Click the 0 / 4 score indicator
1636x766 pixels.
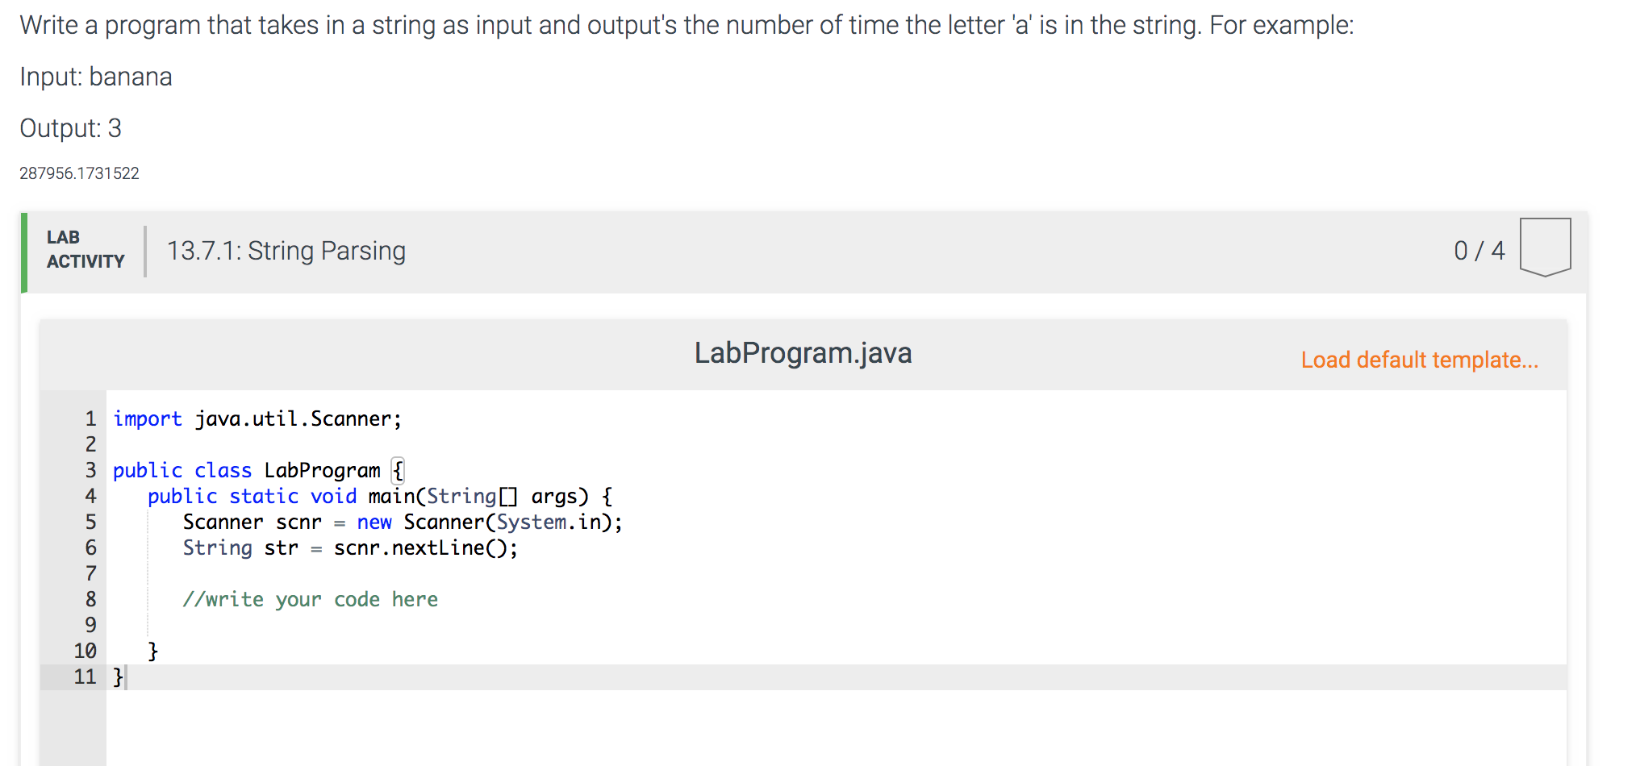pyautogui.click(x=1479, y=250)
